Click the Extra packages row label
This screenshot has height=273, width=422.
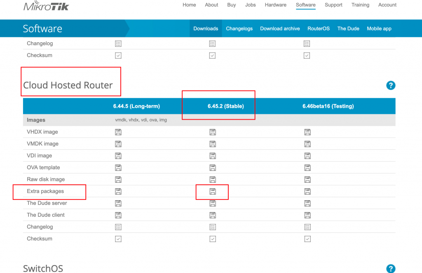coord(45,191)
